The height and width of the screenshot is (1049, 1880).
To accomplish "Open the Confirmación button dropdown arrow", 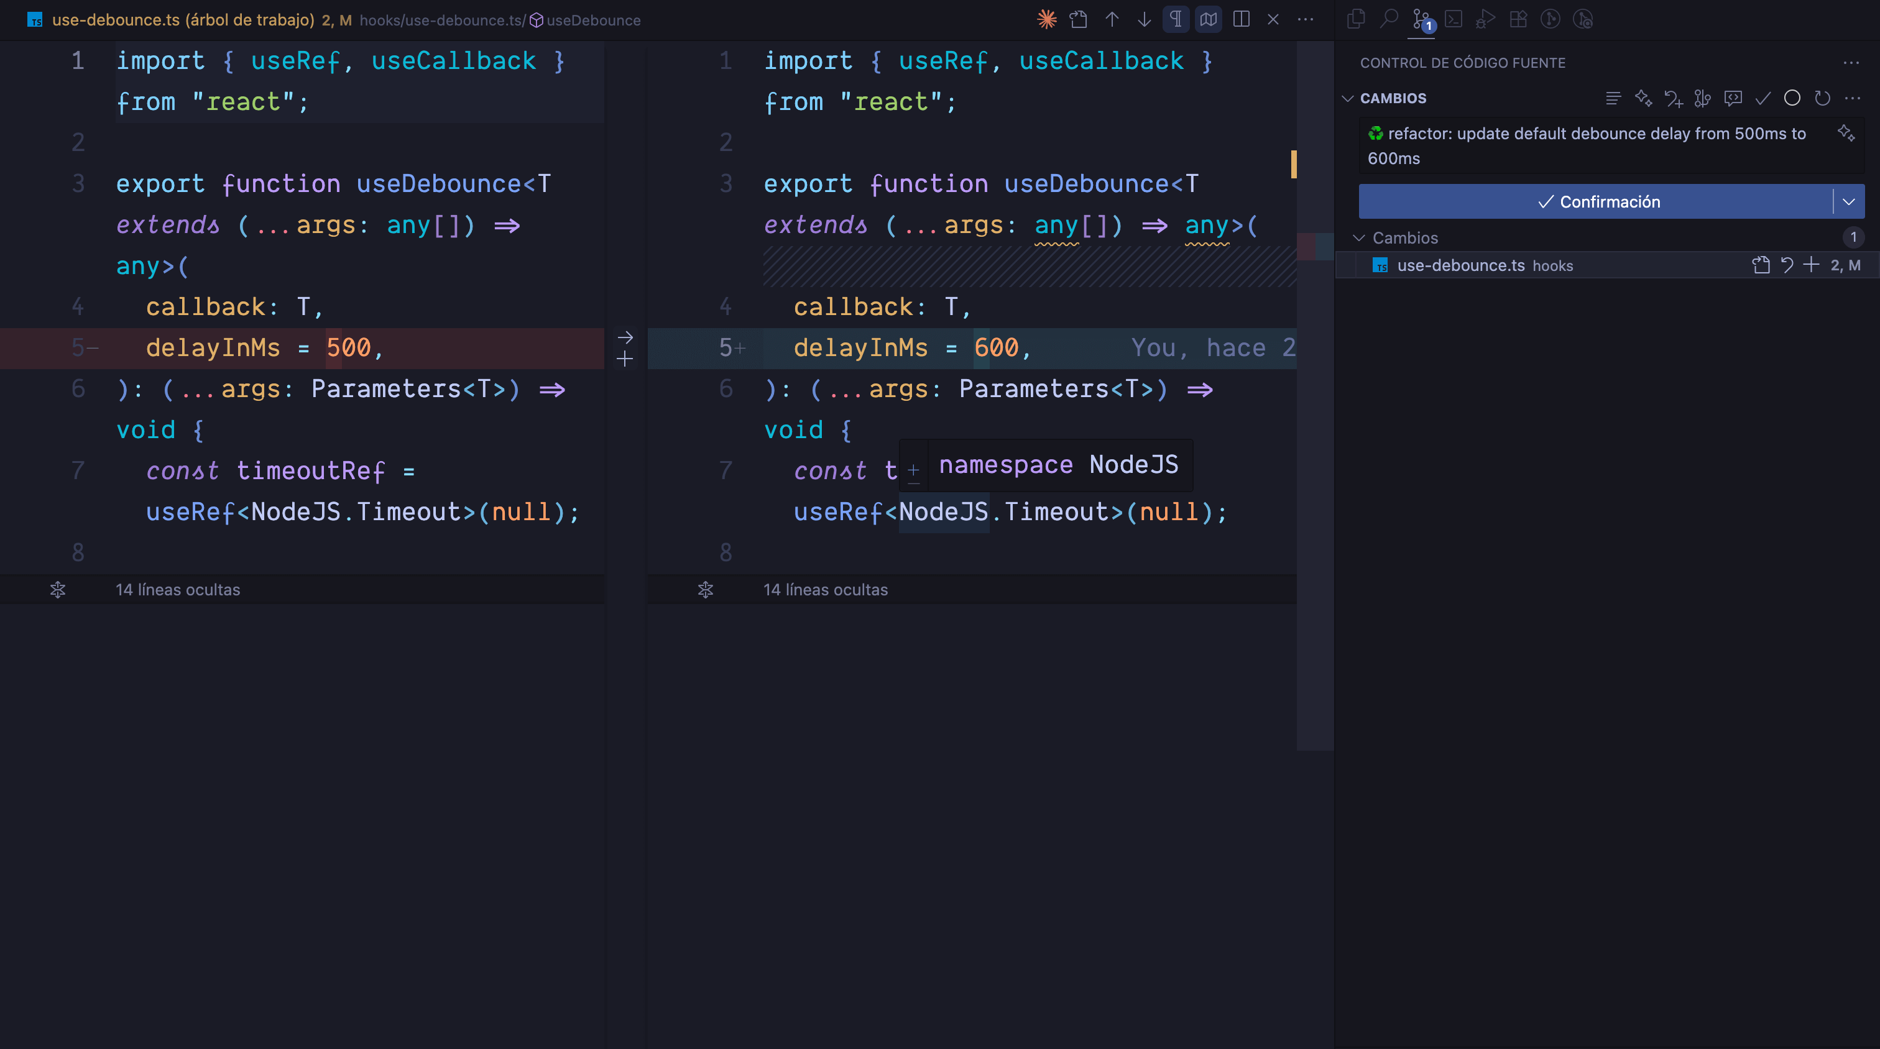I will tap(1849, 202).
